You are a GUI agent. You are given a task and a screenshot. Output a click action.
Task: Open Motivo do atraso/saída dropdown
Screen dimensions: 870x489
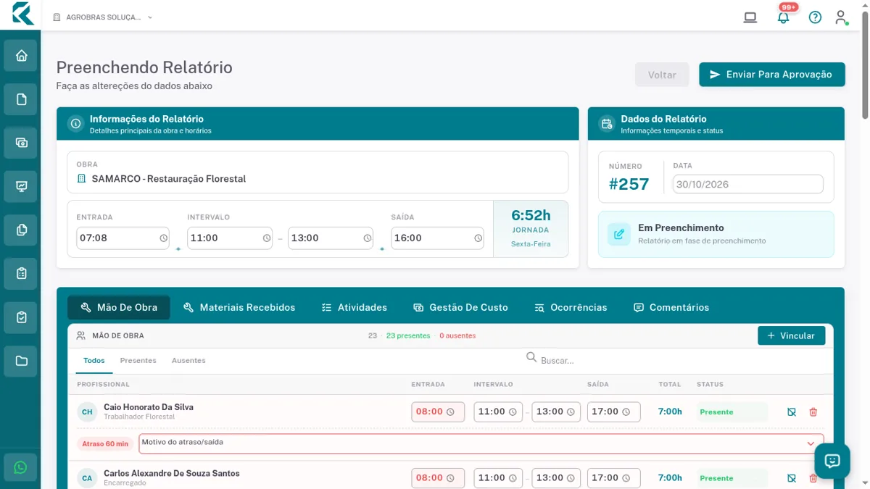[481, 443]
